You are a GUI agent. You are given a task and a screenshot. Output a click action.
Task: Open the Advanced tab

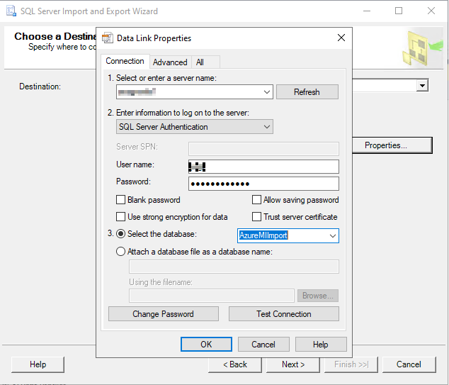coord(170,62)
